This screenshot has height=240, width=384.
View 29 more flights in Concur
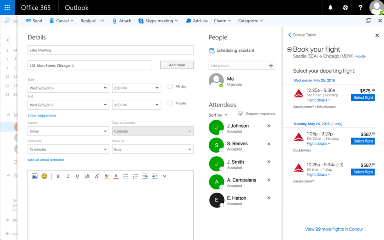[334, 229]
